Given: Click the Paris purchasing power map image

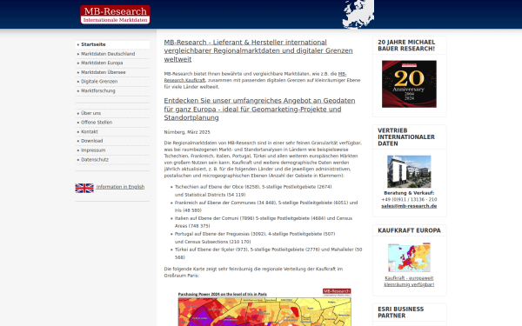Looking at the screenshot, I should click(264, 307).
